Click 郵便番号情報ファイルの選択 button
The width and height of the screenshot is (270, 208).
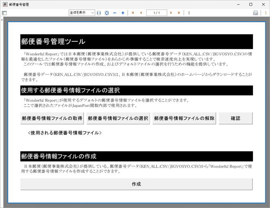tap(118, 118)
